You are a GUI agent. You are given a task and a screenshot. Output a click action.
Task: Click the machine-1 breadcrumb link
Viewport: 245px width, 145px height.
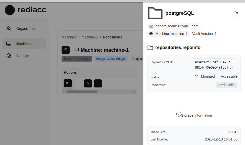90,37
